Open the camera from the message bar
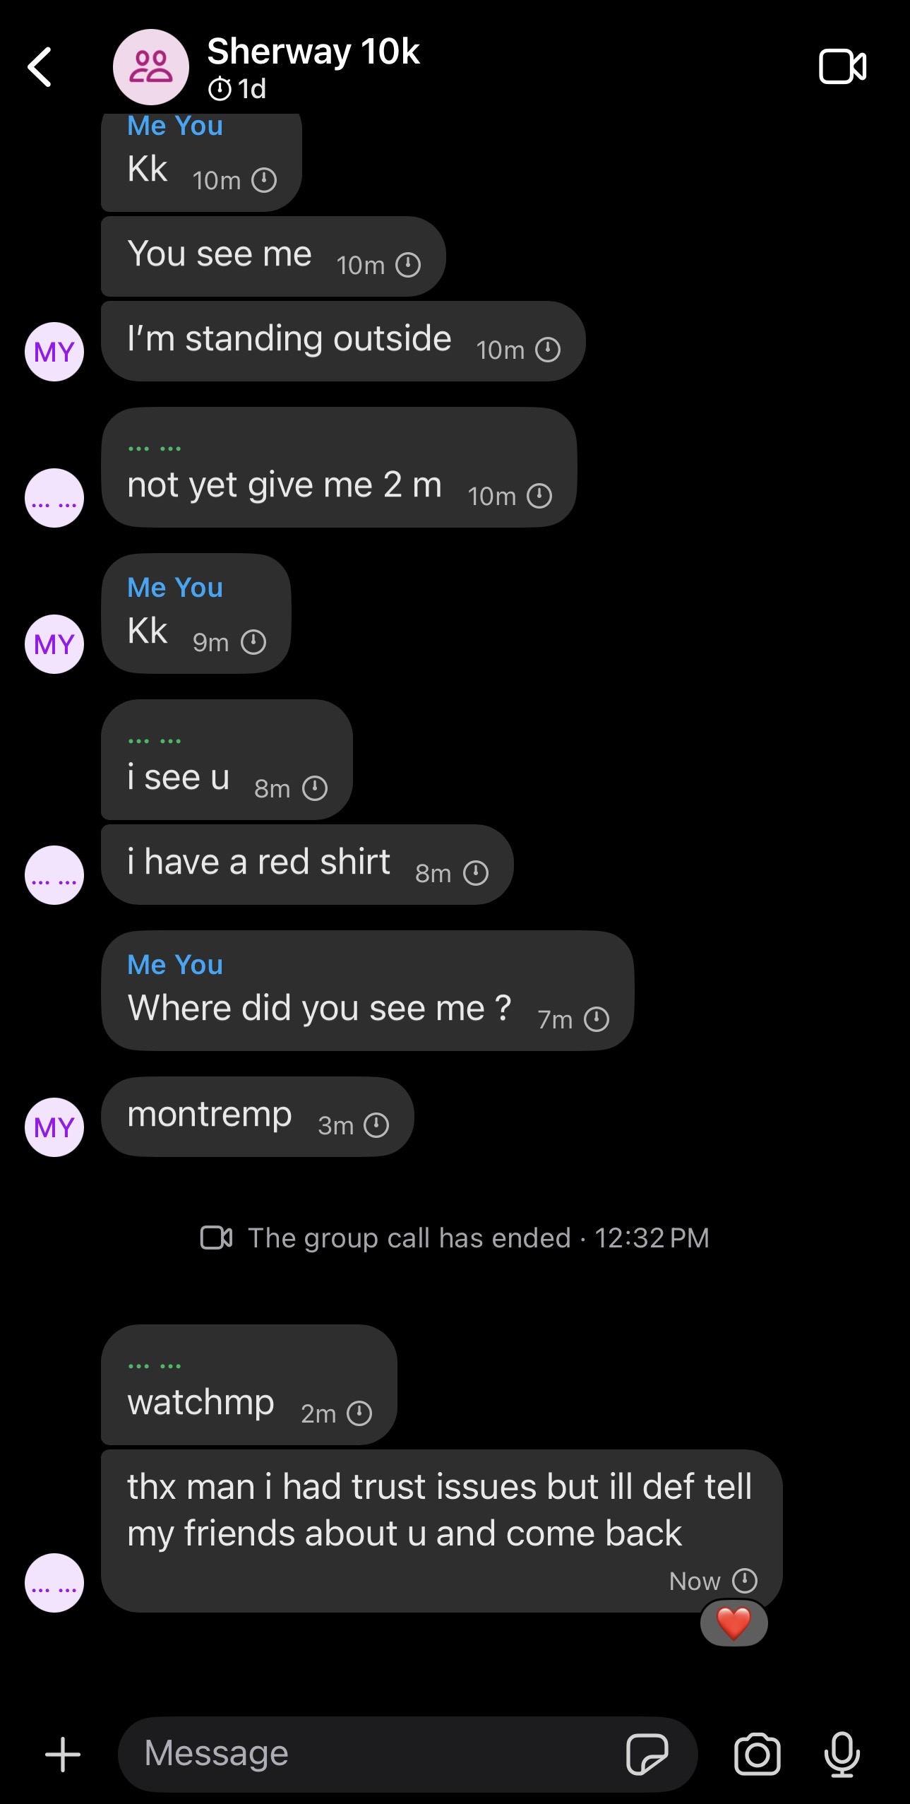 click(757, 1755)
